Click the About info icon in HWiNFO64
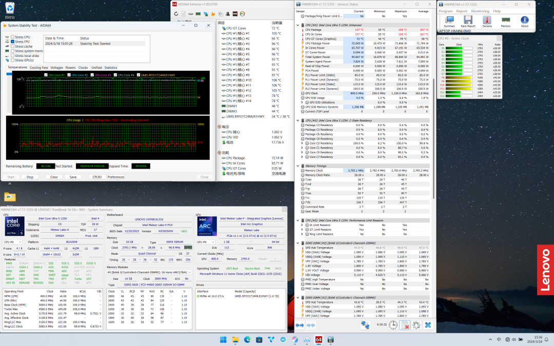The height and width of the screenshot is (346, 554). pos(525,22)
